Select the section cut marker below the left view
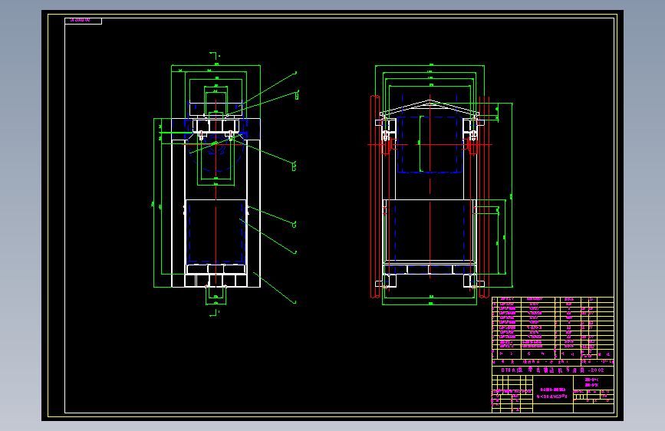Screen dimensions: 665x431 (215, 313)
